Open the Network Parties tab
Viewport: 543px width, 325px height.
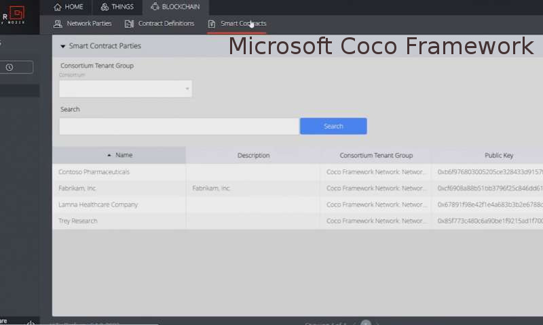(x=89, y=24)
